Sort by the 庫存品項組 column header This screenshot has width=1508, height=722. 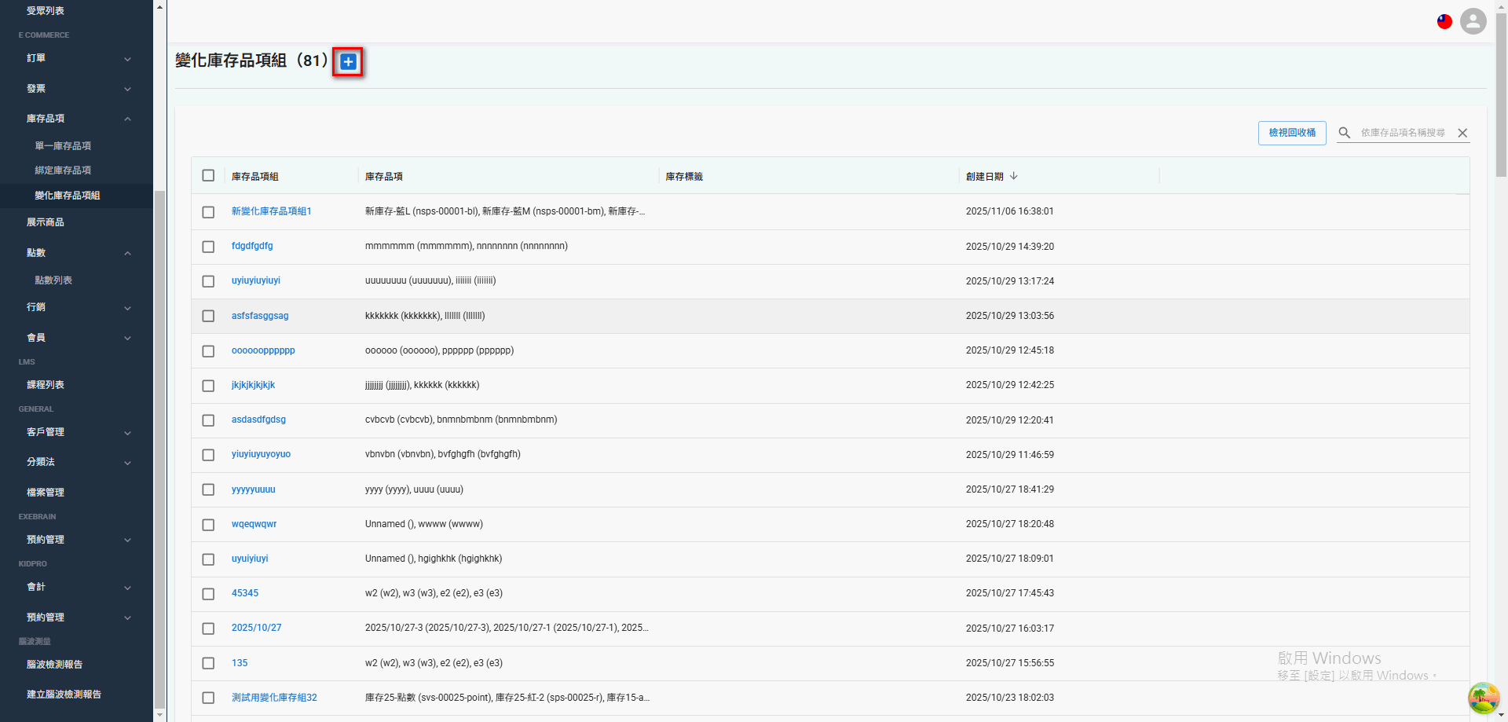tap(255, 176)
